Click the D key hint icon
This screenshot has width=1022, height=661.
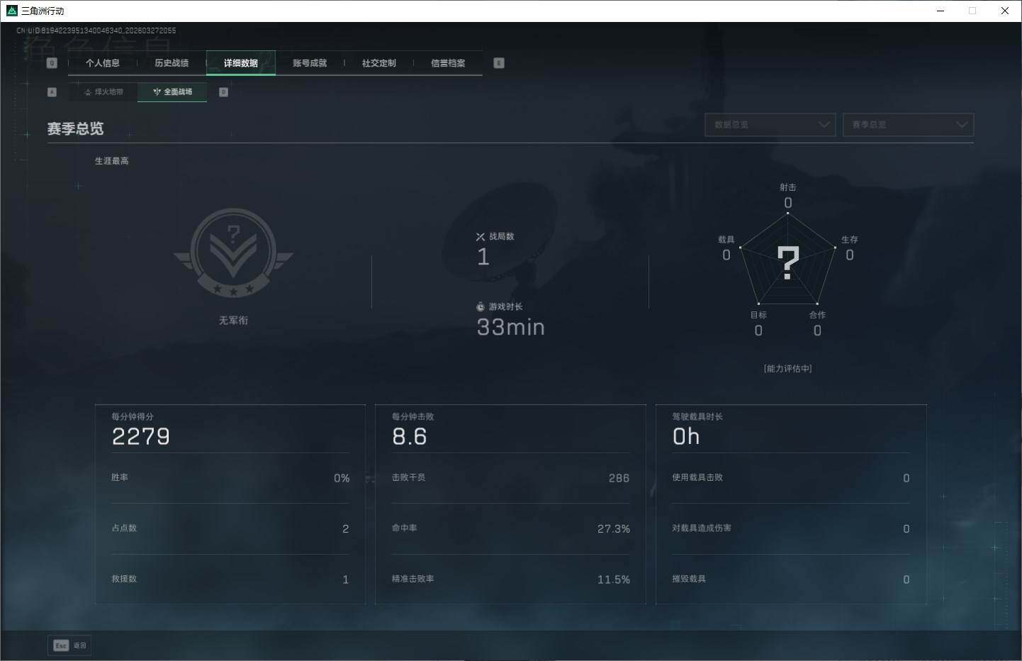point(223,92)
